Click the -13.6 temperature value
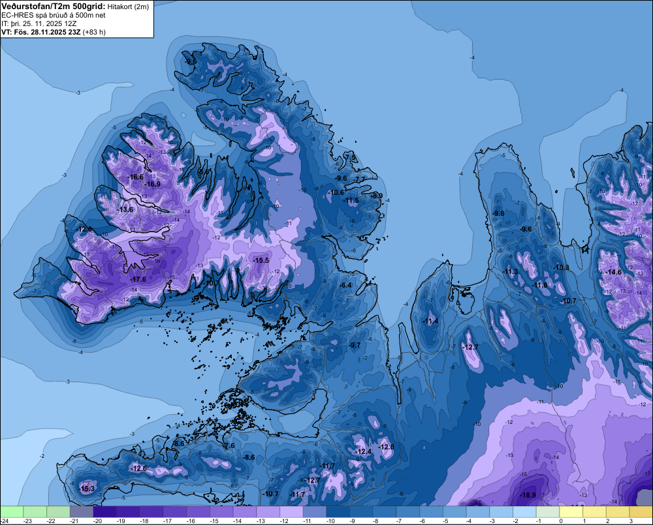Viewport: 653px width, 525px height. [x=125, y=209]
